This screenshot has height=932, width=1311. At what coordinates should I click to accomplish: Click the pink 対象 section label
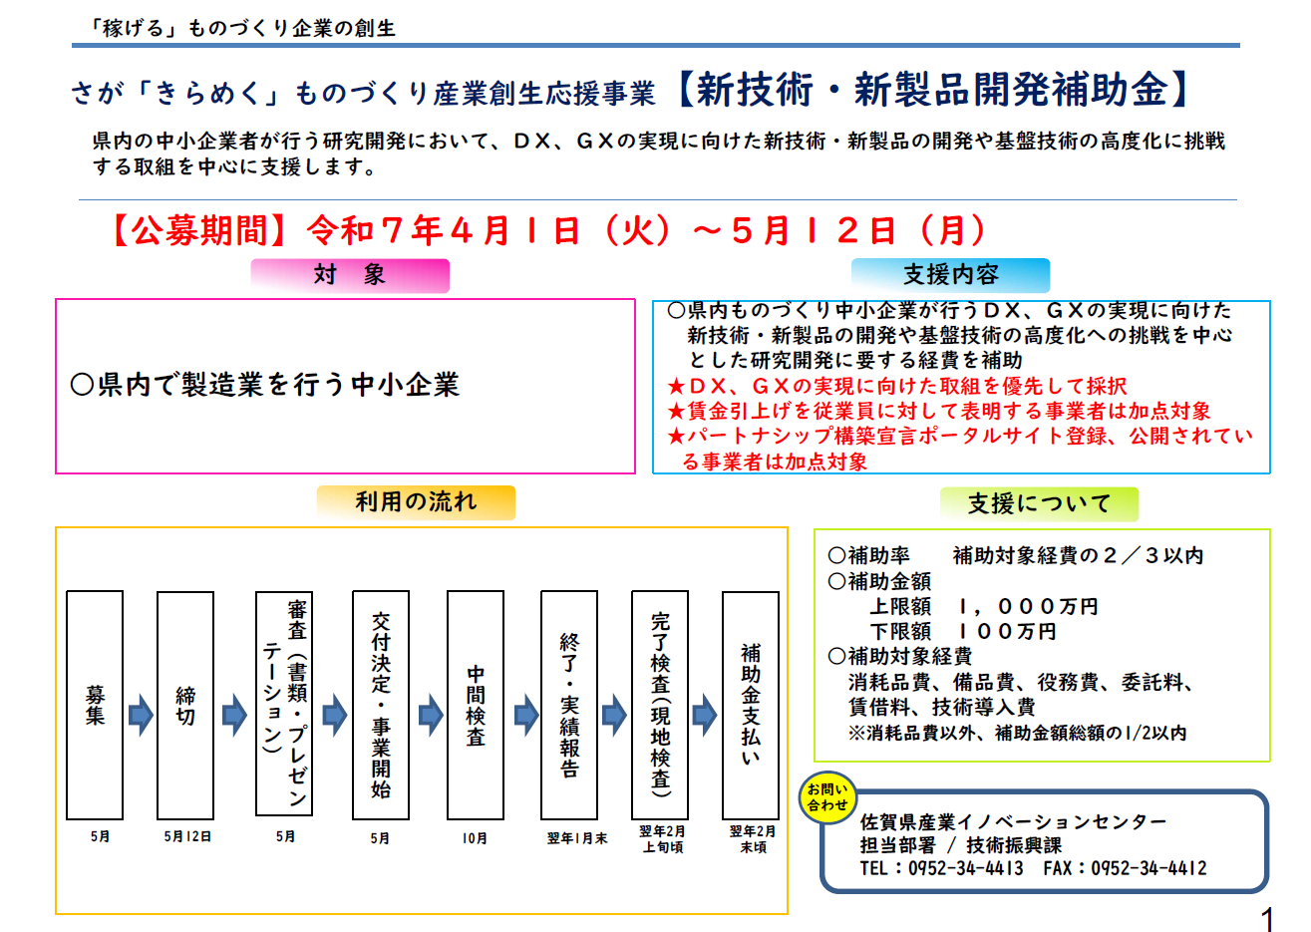point(350,275)
